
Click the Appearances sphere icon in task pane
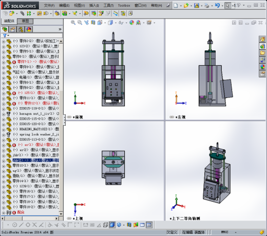pyautogui.click(x=262, y=67)
